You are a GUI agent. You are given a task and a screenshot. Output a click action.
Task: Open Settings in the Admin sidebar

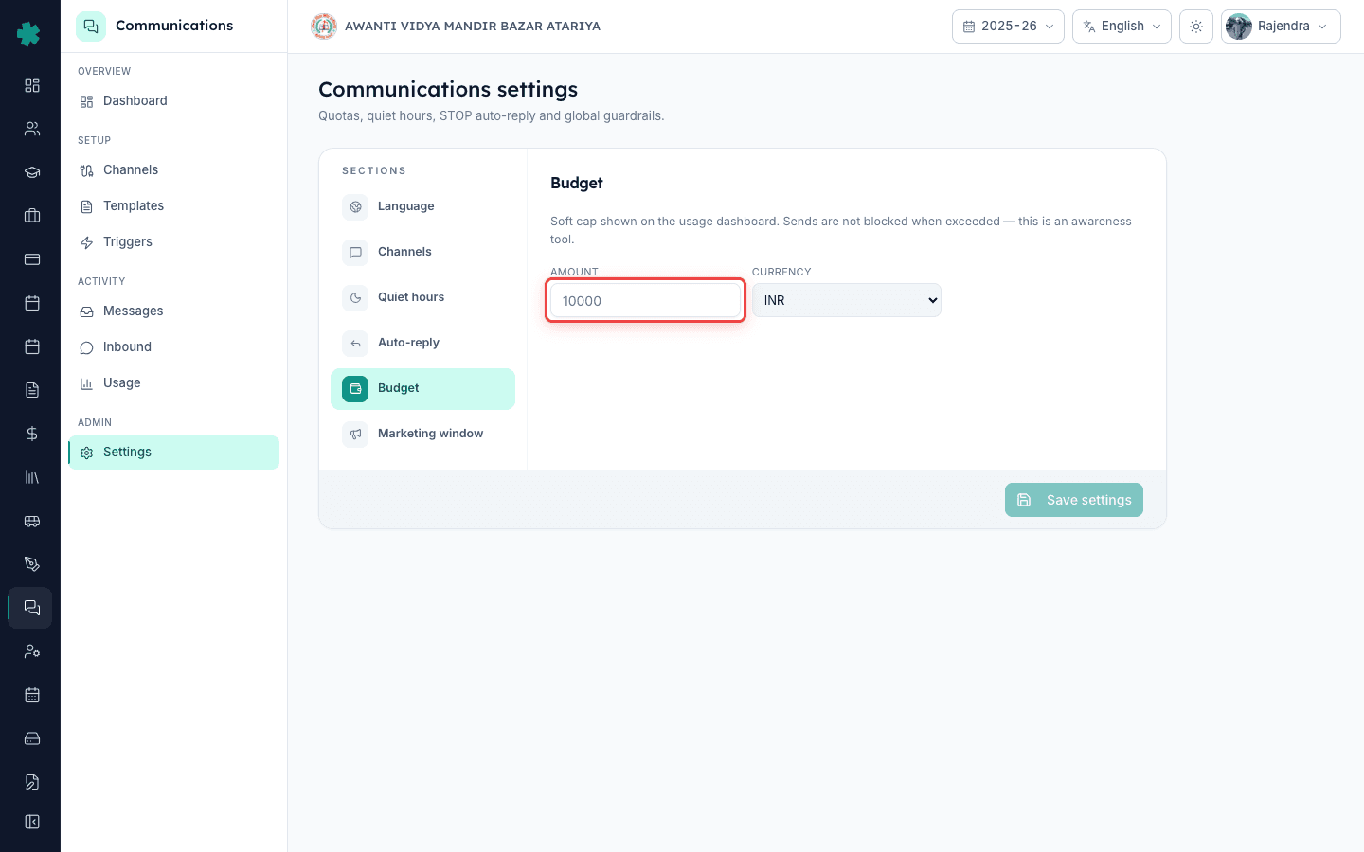(174, 453)
